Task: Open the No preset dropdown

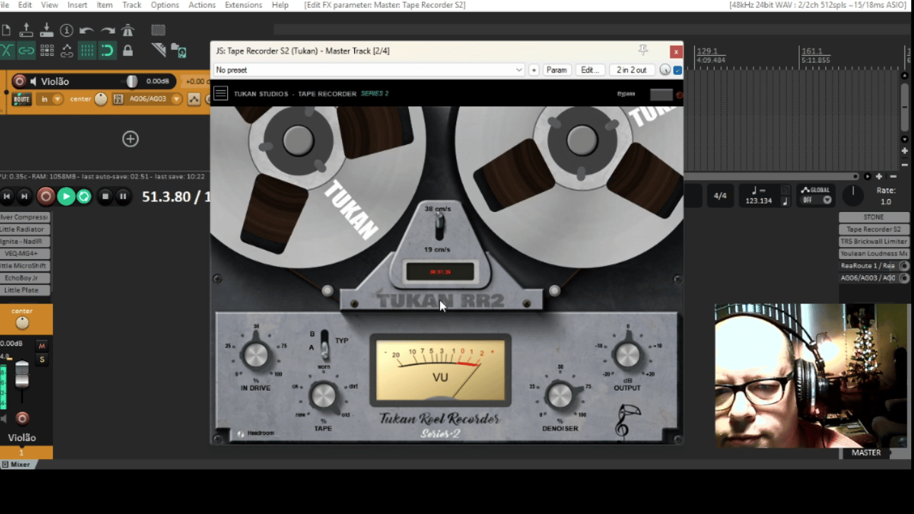Action: pos(369,70)
